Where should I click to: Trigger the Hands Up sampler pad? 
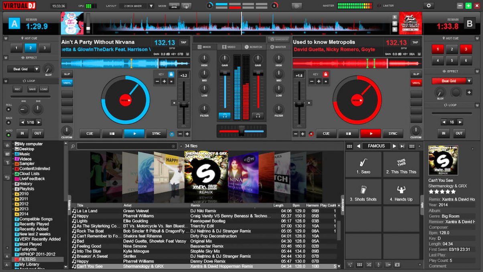[402, 192]
